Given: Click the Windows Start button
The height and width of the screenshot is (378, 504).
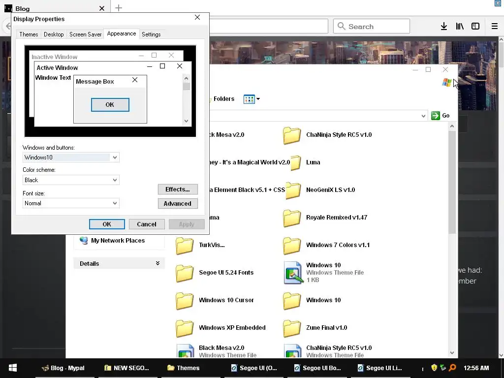Looking at the screenshot, I should click(12, 368).
